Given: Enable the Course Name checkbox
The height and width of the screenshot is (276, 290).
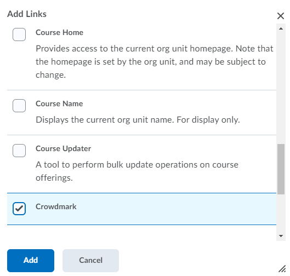Looking at the screenshot, I should tap(19, 106).
